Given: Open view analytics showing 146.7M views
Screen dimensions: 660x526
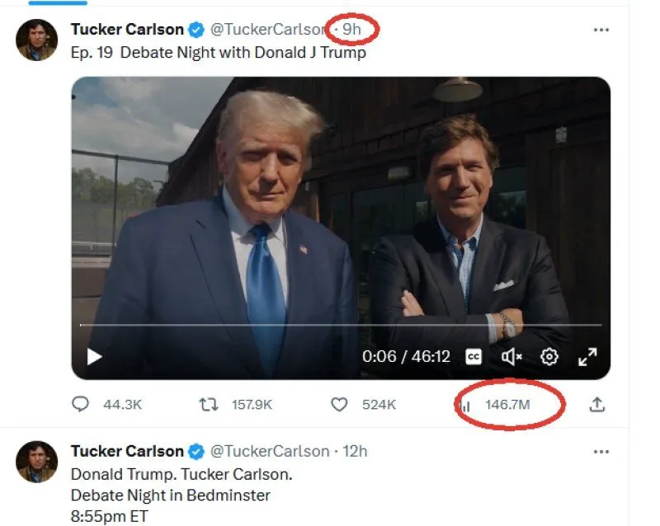Looking at the screenshot, I should [x=466, y=405].
